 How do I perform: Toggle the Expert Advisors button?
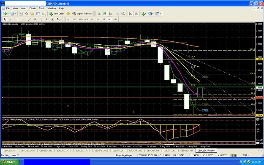pyautogui.click(x=82, y=14)
